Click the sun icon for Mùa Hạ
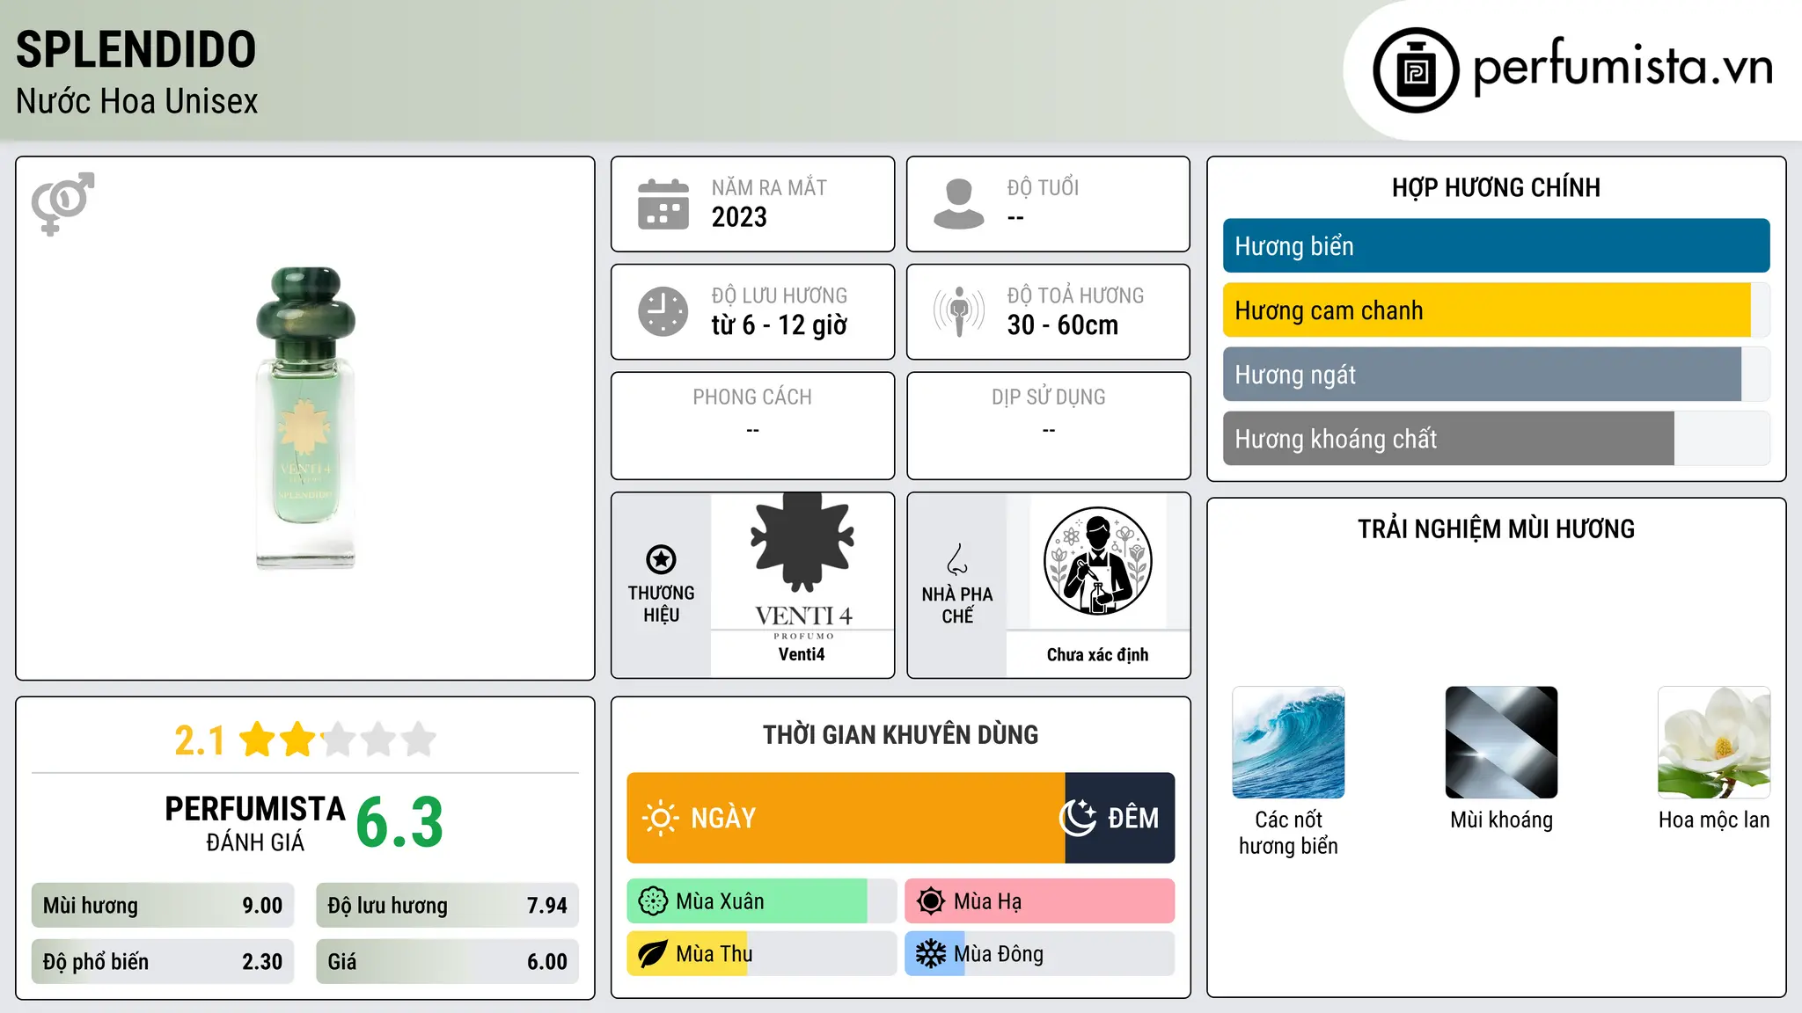Screen dimensions: 1802x1013 coord(931,901)
